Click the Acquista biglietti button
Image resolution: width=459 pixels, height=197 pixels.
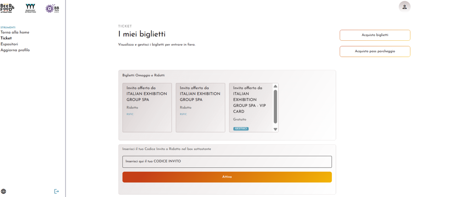[375, 35]
